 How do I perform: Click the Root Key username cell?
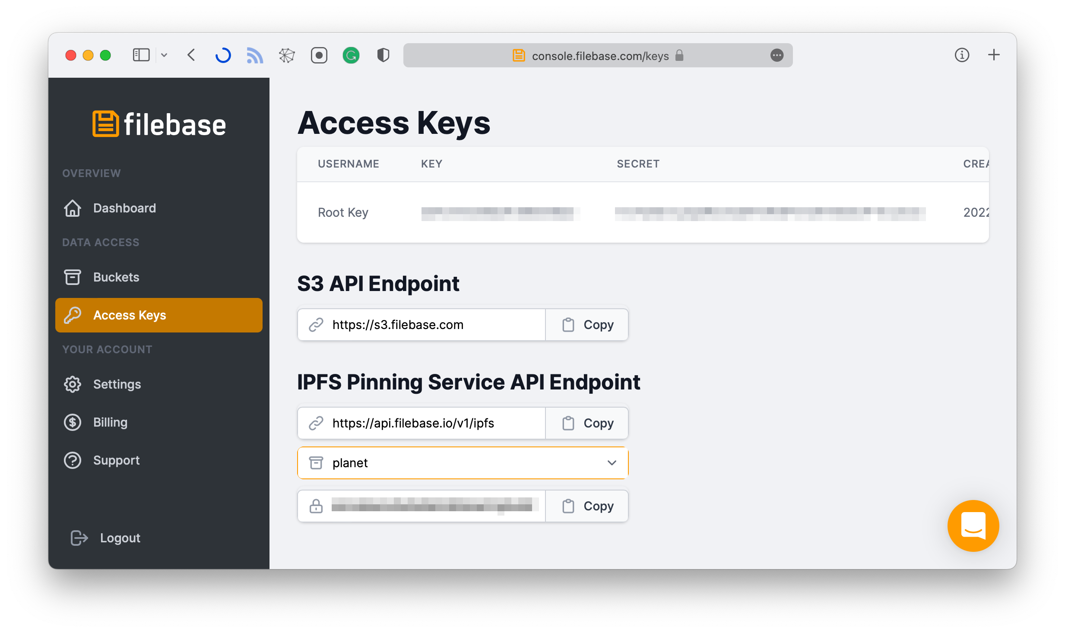[x=343, y=212]
